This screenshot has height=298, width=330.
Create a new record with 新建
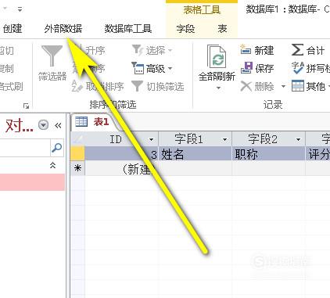coord(257,50)
